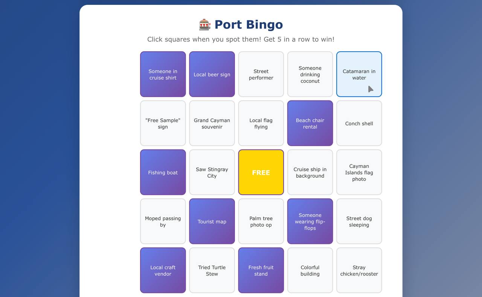Unmark the "Someone in cruise shirt" square
Viewport: 482px width, 297px height.
[x=163, y=74]
